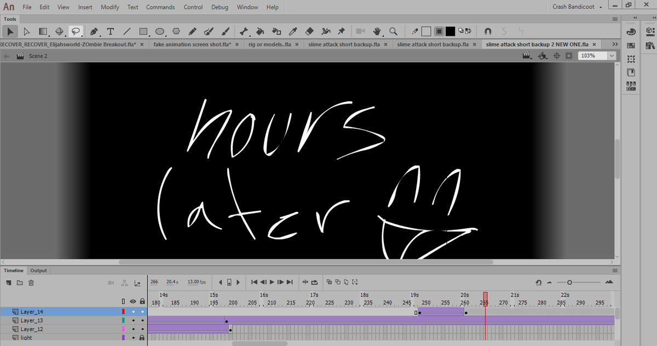Open the 103% zoom level dropdown
This screenshot has height=346, width=657.
click(x=612, y=55)
